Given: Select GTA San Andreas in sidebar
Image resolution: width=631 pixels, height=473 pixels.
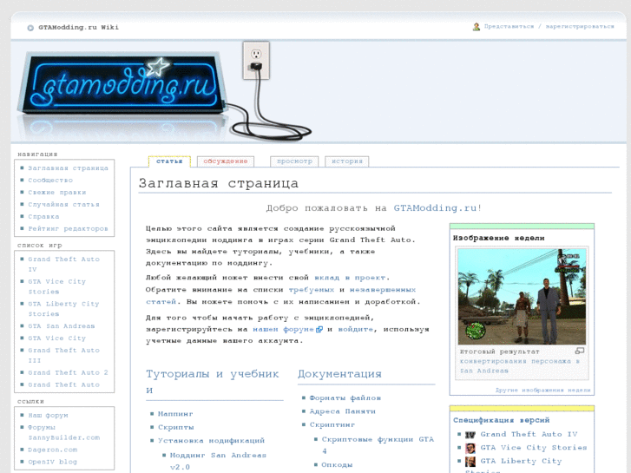Looking at the screenshot, I should 62,326.
